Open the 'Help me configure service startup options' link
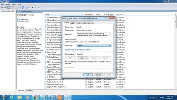The width and height of the screenshot is (177, 100). point(78,49)
